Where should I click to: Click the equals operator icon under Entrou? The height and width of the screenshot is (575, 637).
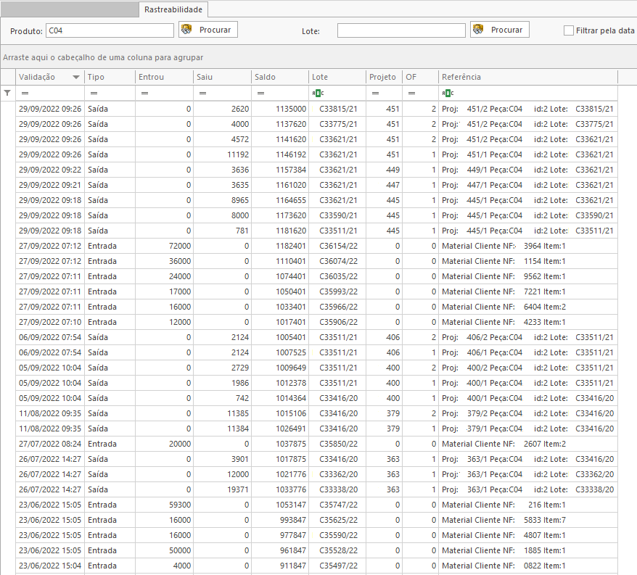(144, 94)
